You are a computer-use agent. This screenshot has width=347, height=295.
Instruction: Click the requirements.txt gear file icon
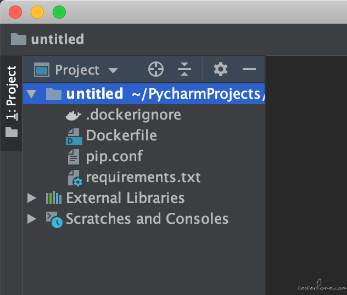click(x=75, y=178)
